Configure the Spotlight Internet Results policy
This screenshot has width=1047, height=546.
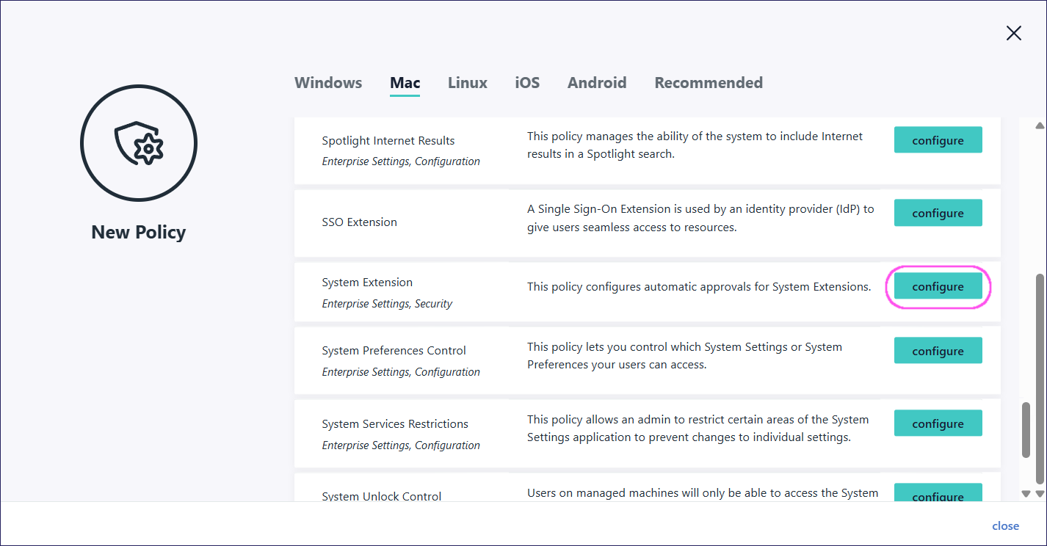pos(938,140)
